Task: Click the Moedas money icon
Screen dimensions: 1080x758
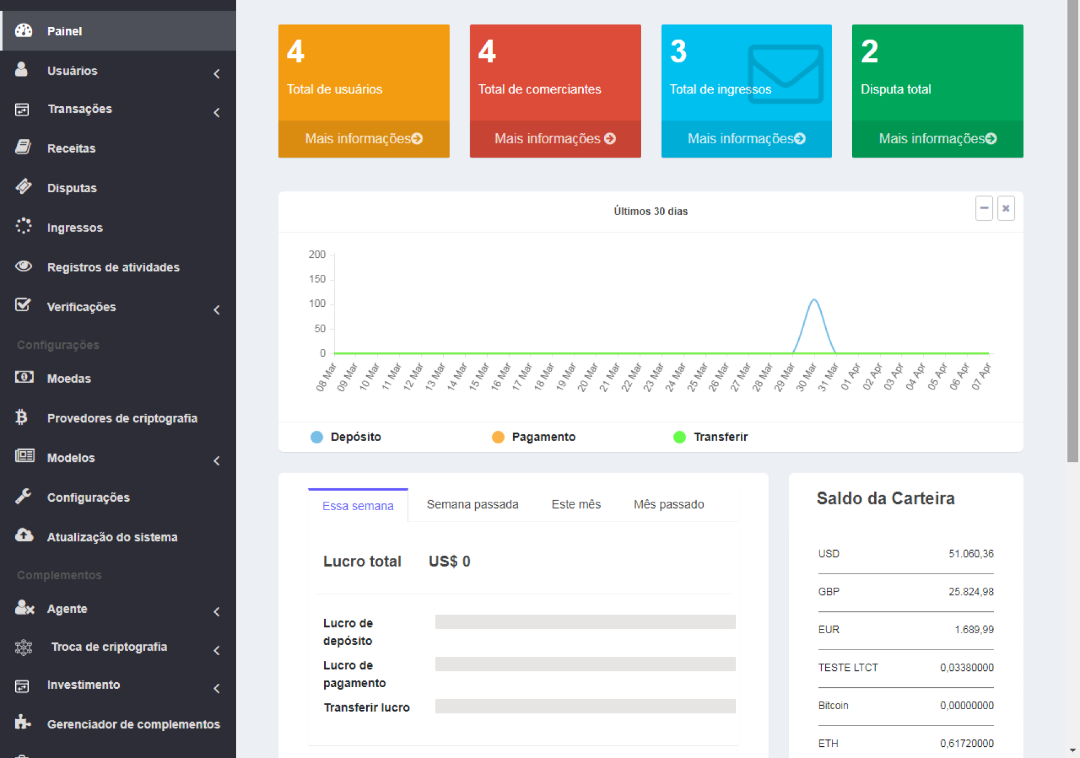Action: (x=24, y=378)
